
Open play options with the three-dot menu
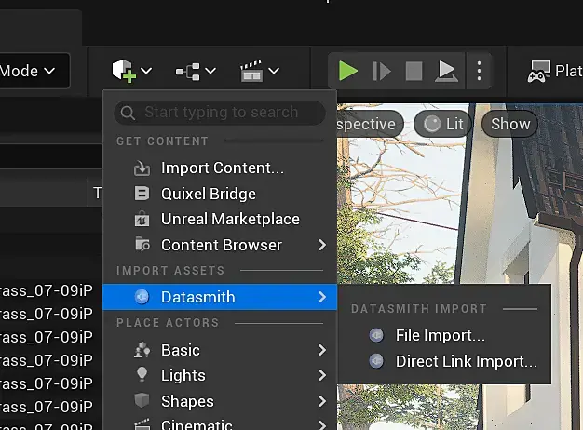[479, 71]
